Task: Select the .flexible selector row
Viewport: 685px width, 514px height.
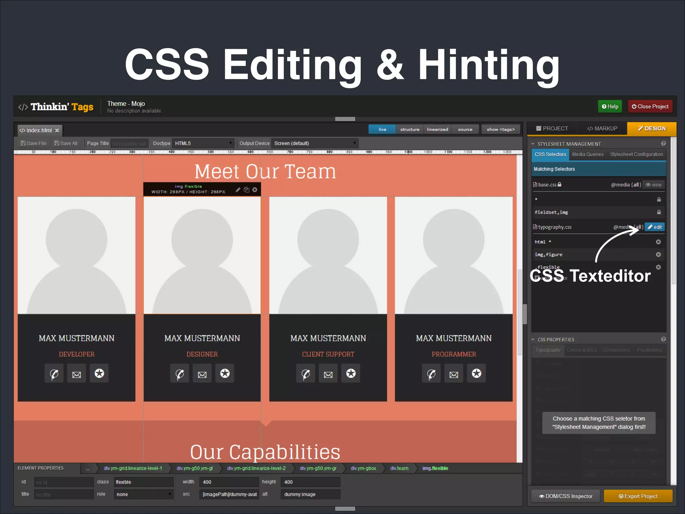Action: click(598, 267)
